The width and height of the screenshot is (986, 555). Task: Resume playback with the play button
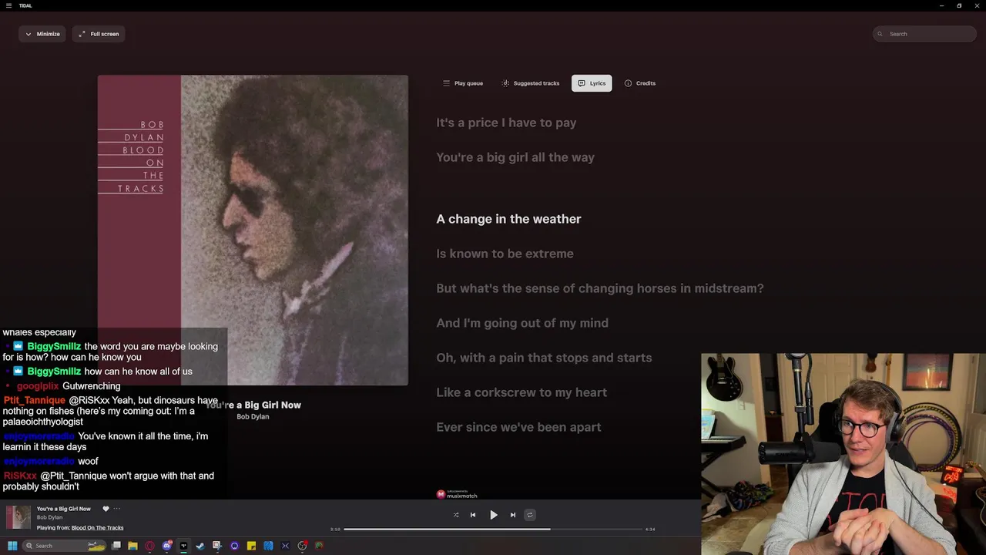pyautogui.click(x=494, y=515)
